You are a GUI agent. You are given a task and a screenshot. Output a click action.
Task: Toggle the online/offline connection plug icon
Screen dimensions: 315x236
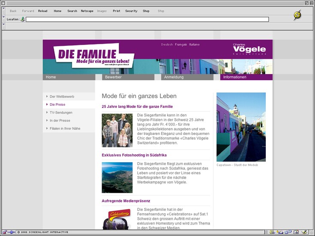[12, 232]
